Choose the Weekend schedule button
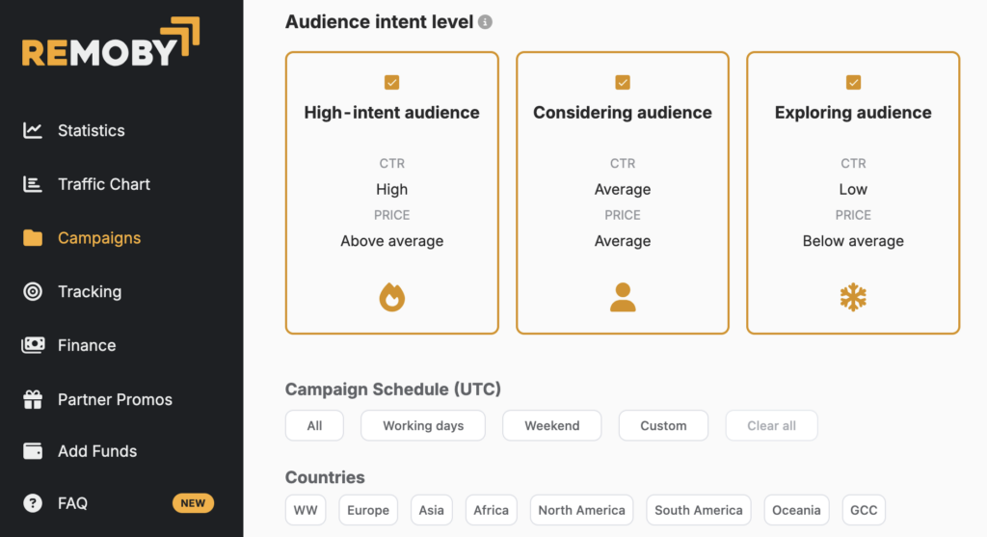 tap(552, 425)
